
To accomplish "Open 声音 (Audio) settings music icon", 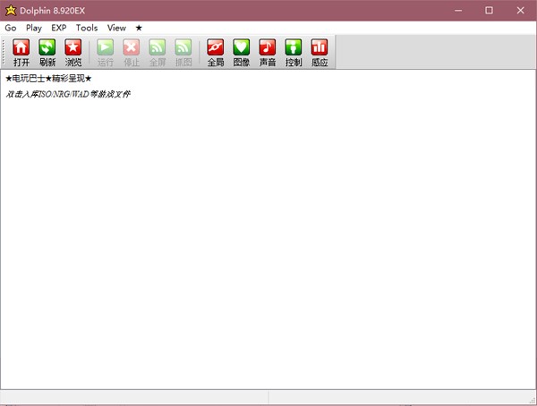I will point(268,47).
